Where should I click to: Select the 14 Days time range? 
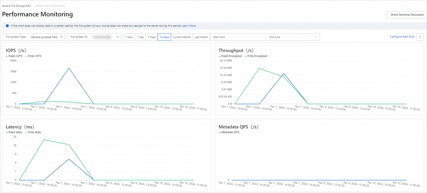click(164, 37)
